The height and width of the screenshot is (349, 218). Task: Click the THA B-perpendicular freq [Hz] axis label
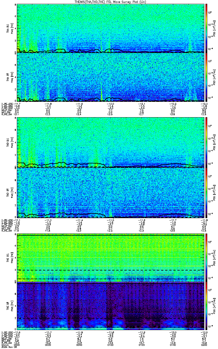12,28
